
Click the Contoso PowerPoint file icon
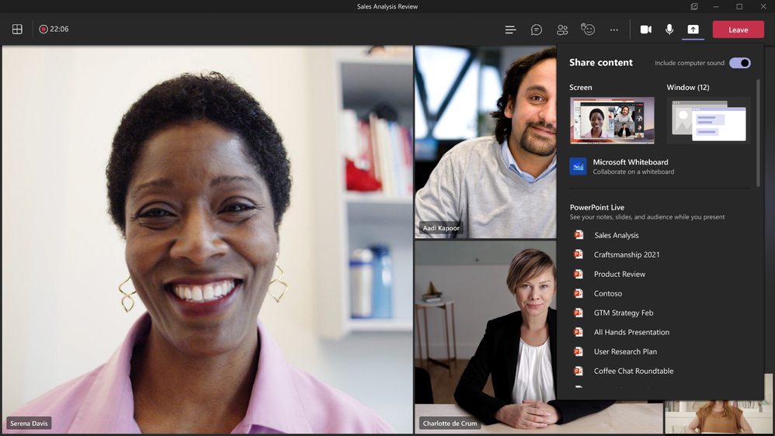click(579, 293)
